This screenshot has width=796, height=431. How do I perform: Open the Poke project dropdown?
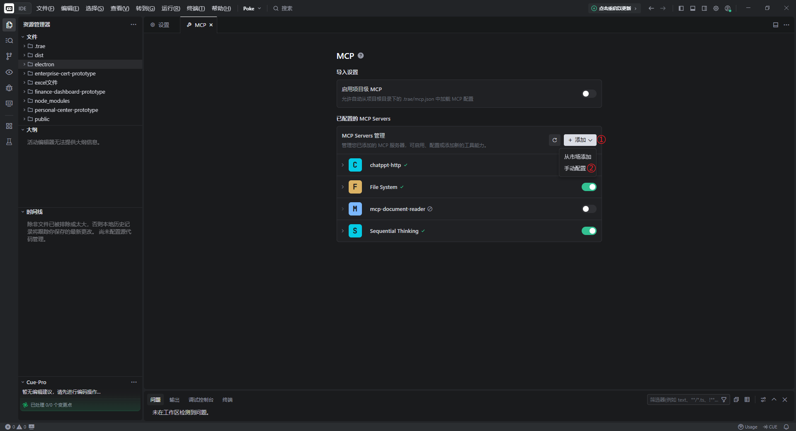pos(252,8)
